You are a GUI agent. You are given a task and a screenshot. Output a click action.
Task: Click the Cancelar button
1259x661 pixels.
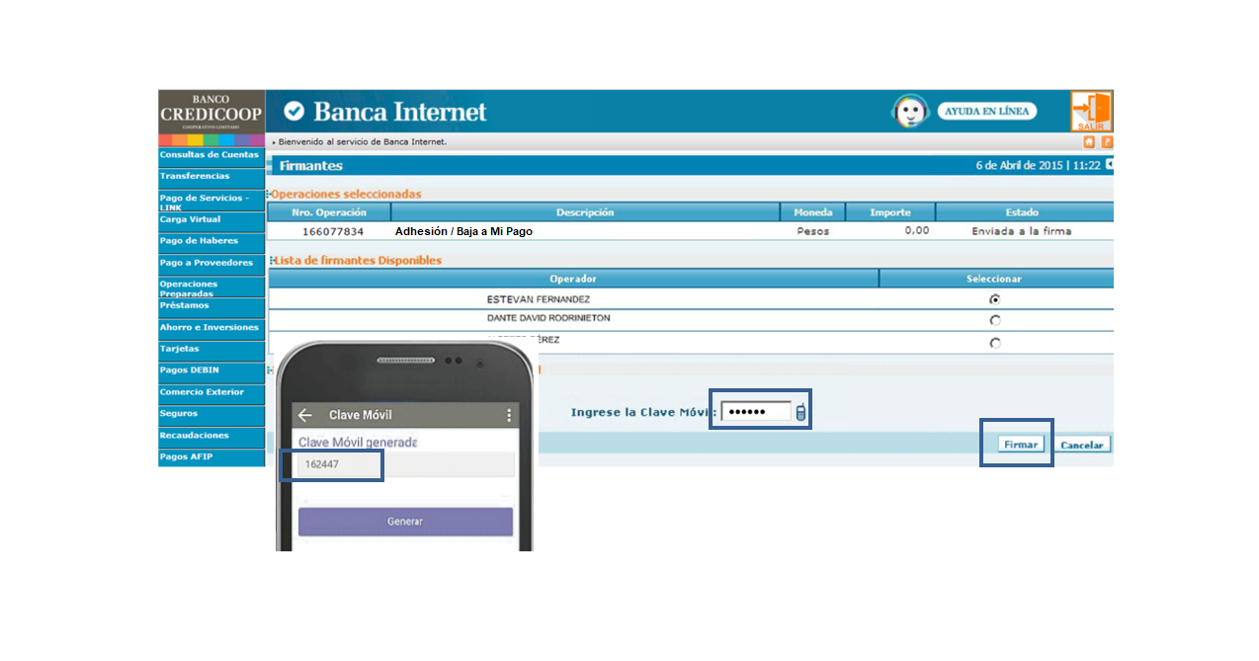coord(1082,446)
